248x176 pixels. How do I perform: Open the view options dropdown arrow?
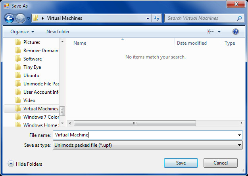[219, 32]
